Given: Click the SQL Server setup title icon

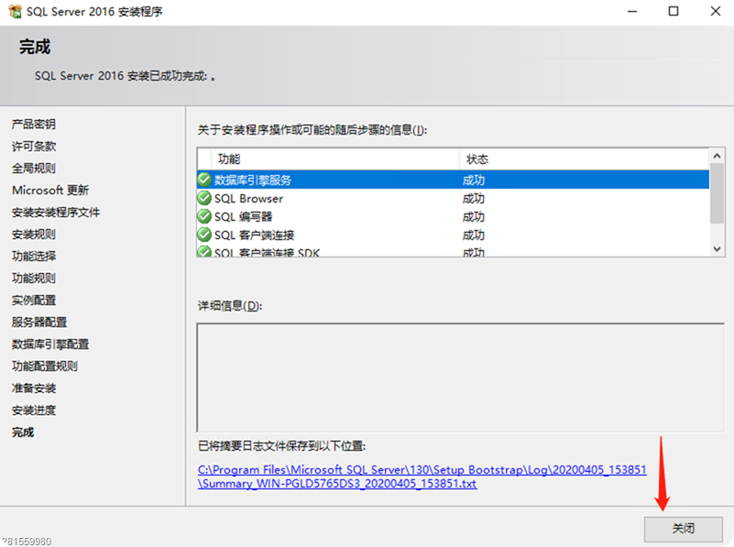Looking at the screenshot, I should [x=15, y=11].
